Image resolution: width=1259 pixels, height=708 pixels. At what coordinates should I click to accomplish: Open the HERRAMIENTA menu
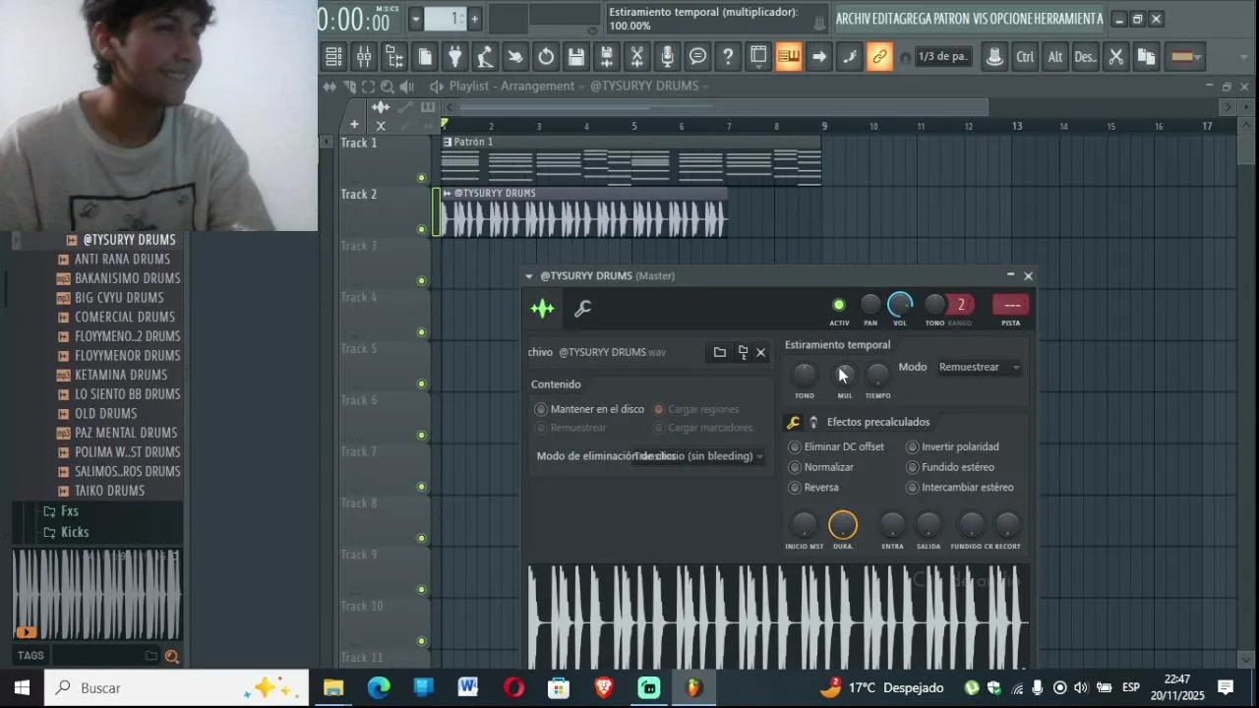point(1069,19)
